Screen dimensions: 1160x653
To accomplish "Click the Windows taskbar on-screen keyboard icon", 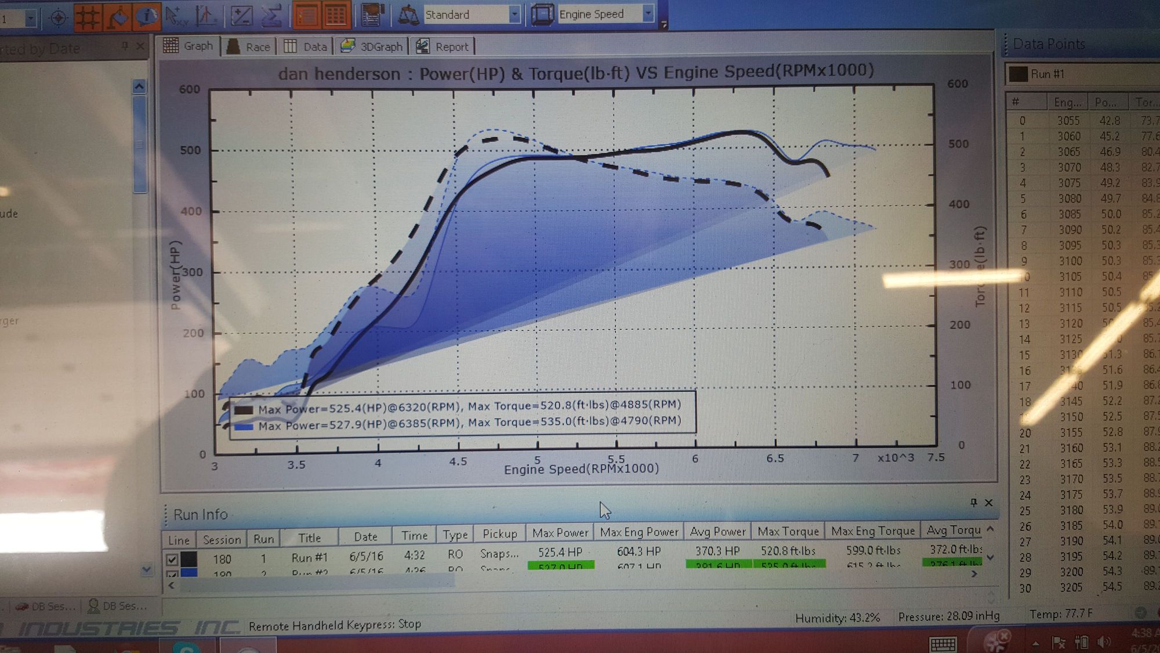I will 942,643.
